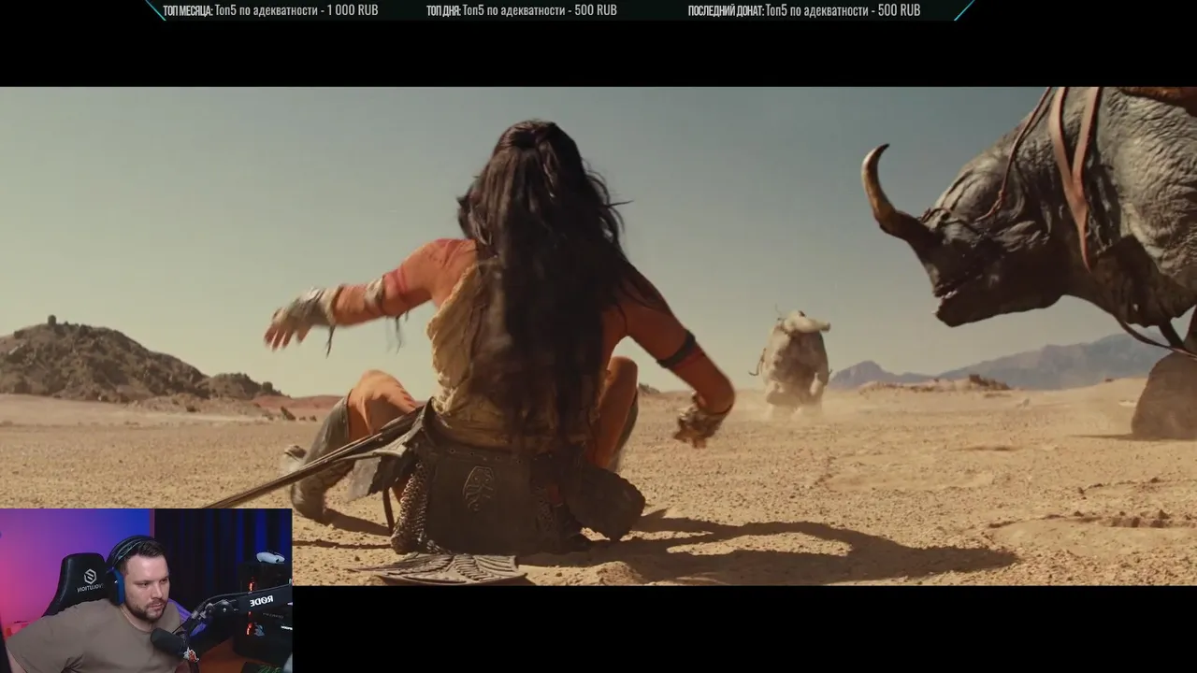Click the ТОП МЕСЯЦА donation text
This screenshot has height=673, width=1197.
tap(270, 10)
